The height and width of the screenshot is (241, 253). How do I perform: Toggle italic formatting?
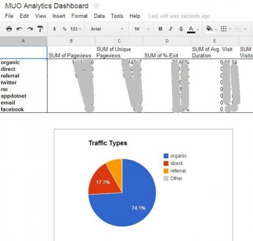click(171, 29)
